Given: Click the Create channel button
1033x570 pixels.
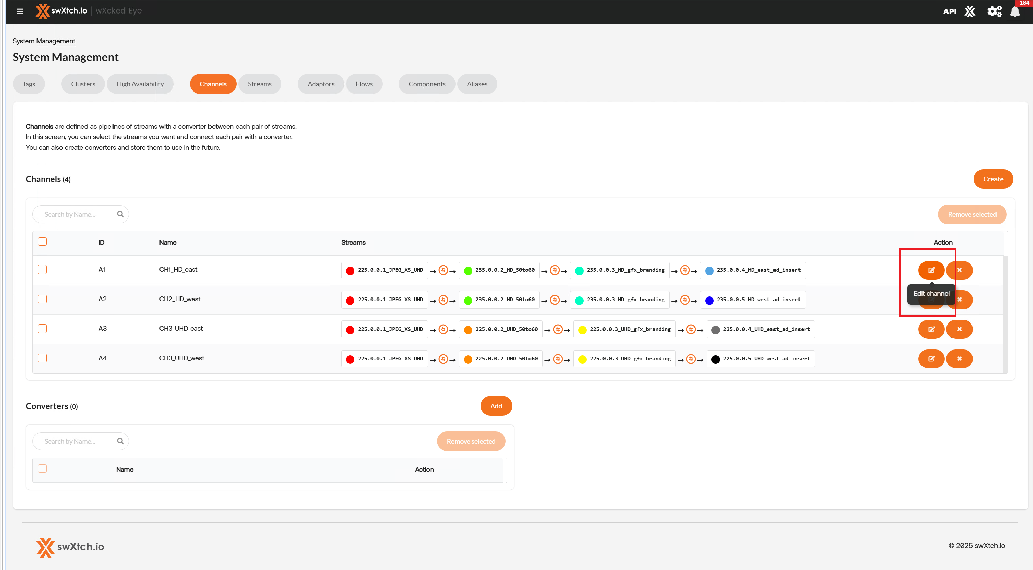Looking at the screenshot, I should coord(993,179).
